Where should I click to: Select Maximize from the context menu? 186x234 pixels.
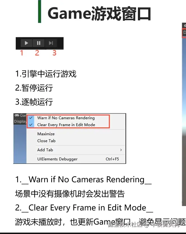pos(46,134)
